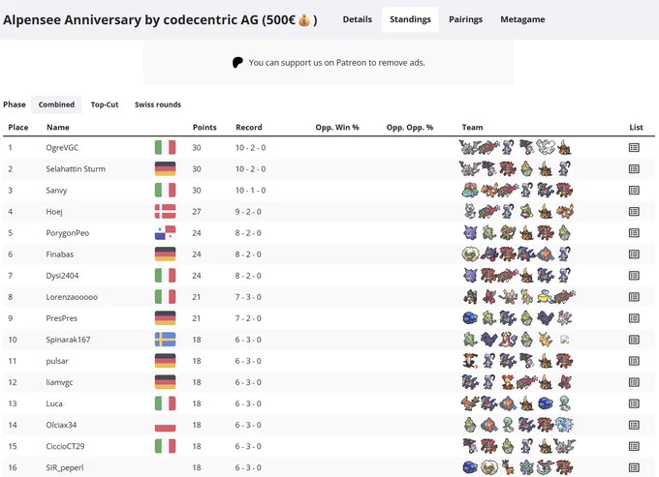Image resolution: width=659 pixels, height=477 pixels.
Task: Click the Patreon logo icon
Action: point(237,63)
